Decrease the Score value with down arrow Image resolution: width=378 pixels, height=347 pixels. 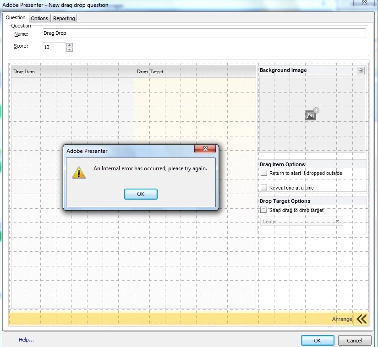(x=70, y=49)
